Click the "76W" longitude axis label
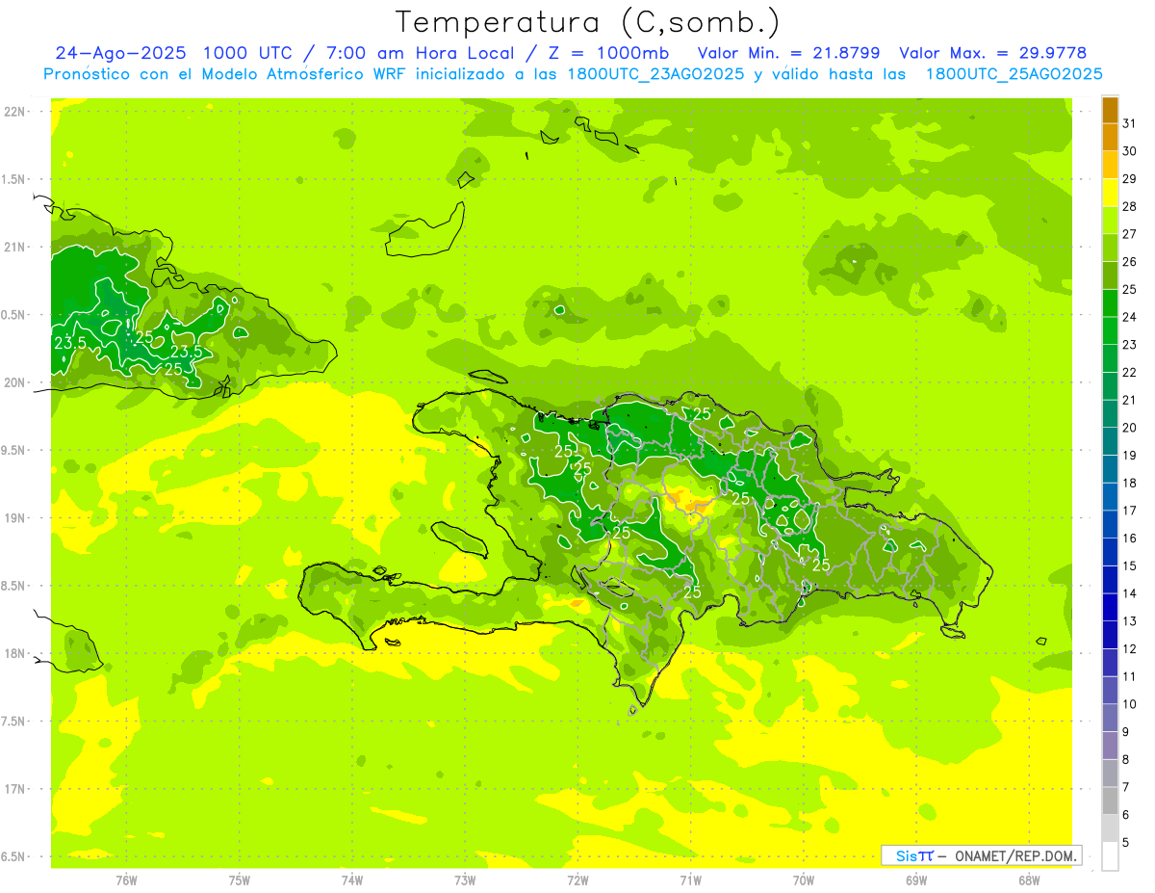1155x893 pixels. click(x=126, y=880)
